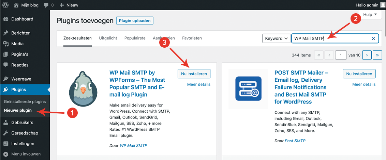This screenshot has height=160, width=386.
Task: Go to the next results page arrow
Action: (367, 55)
